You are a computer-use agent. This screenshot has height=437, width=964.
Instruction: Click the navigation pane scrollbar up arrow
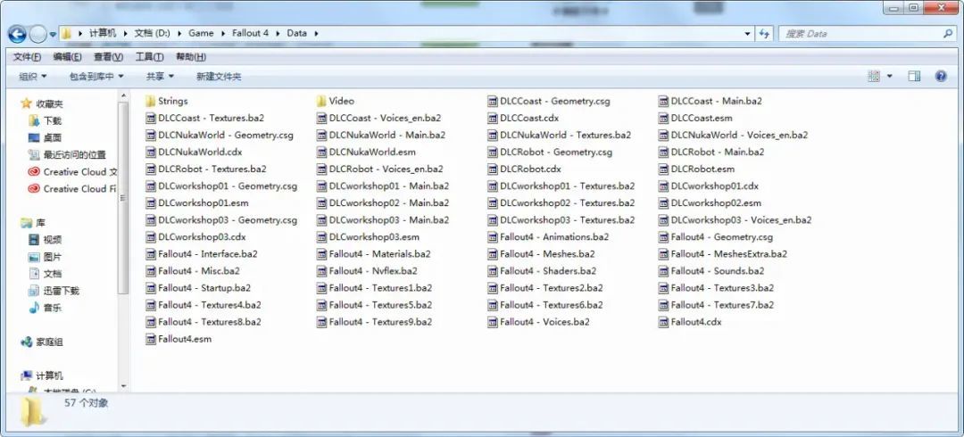point(123,96)
